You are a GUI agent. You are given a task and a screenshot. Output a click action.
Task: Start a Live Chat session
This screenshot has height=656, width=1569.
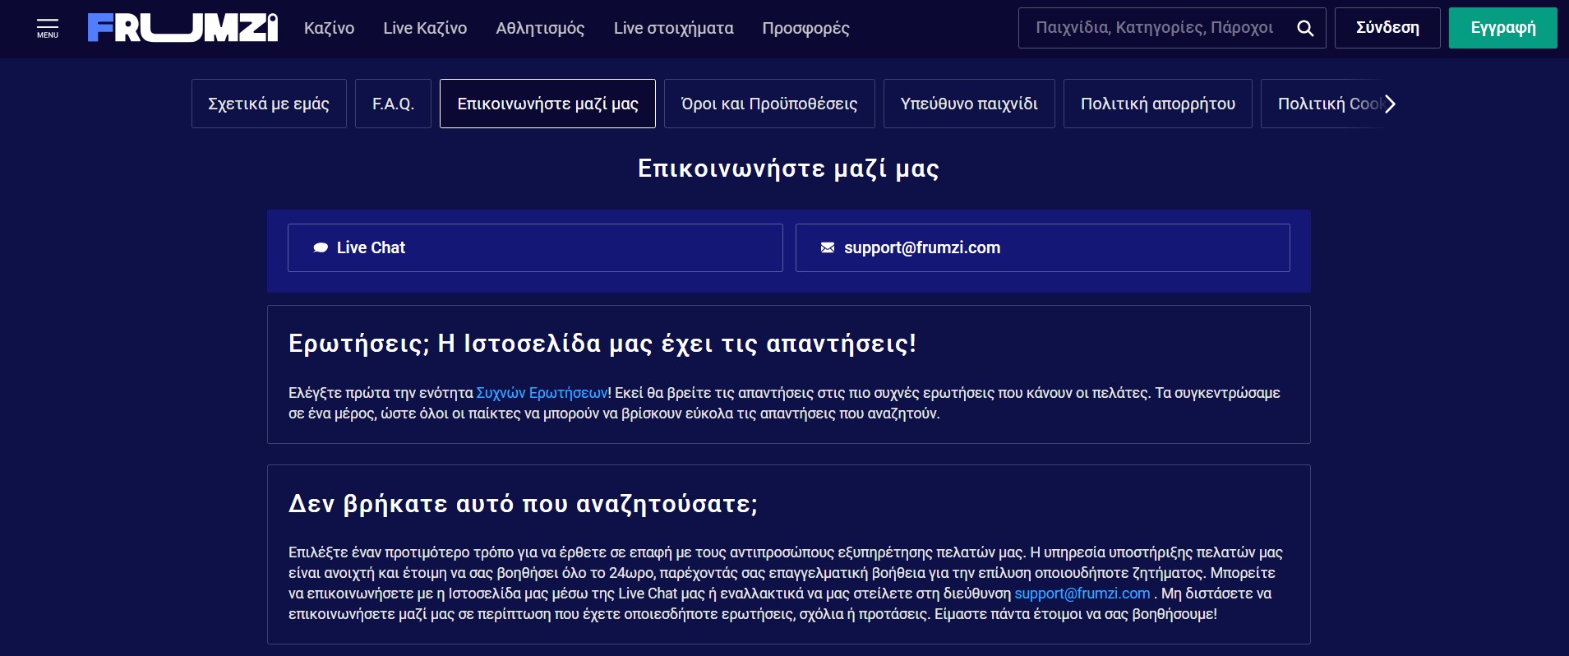pyautogui.click(x=535, y=247)
